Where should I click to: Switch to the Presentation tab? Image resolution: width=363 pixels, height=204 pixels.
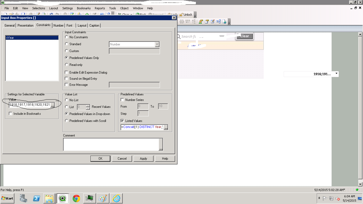click(x=26, y=25)
